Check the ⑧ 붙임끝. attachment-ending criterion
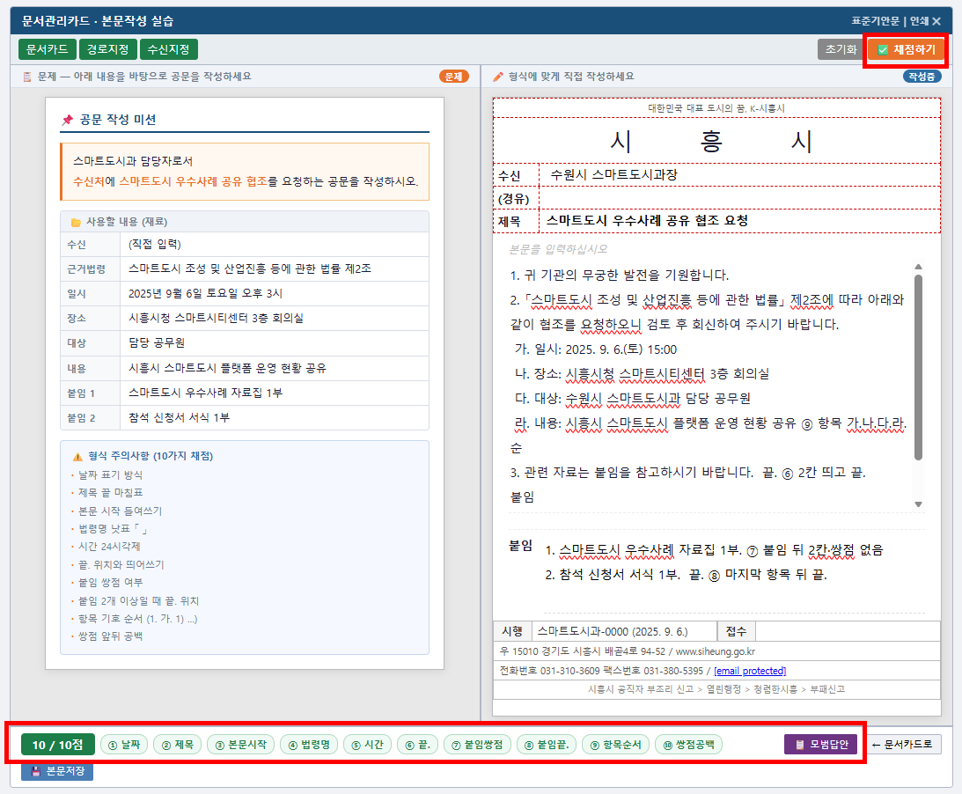Image resolution: width=962 pixels, height=794 pixels. click(x=548, y=743)
